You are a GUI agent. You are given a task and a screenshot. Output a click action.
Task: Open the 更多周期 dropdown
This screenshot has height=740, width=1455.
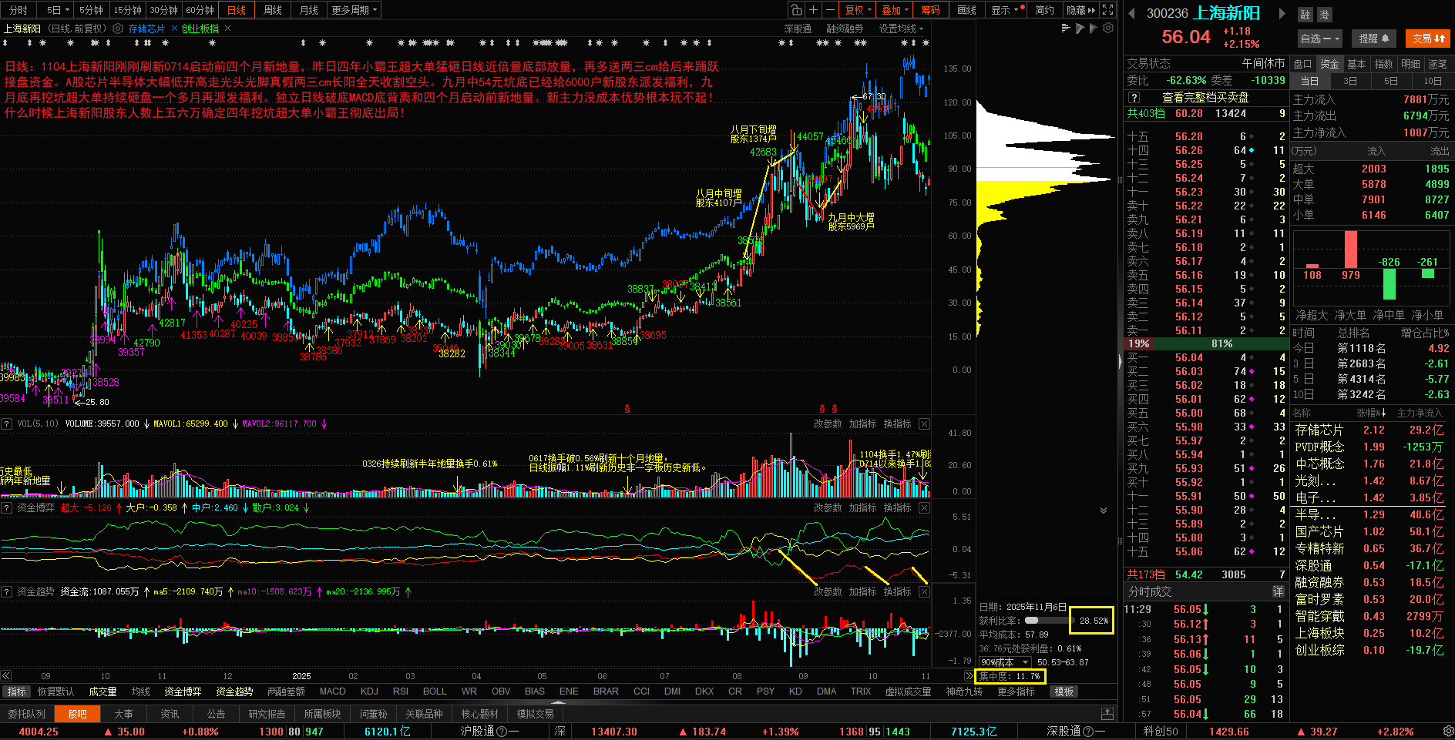pos(355,10)
